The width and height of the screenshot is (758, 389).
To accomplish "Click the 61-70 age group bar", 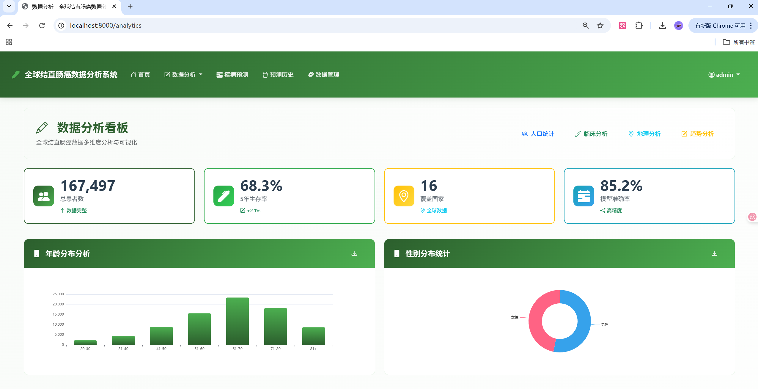I will point(237,321).
